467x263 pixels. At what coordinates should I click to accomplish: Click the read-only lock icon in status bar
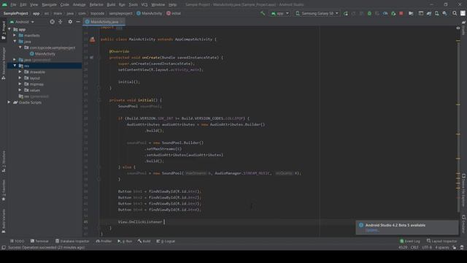pyautogui.click(x=454, y=248)
